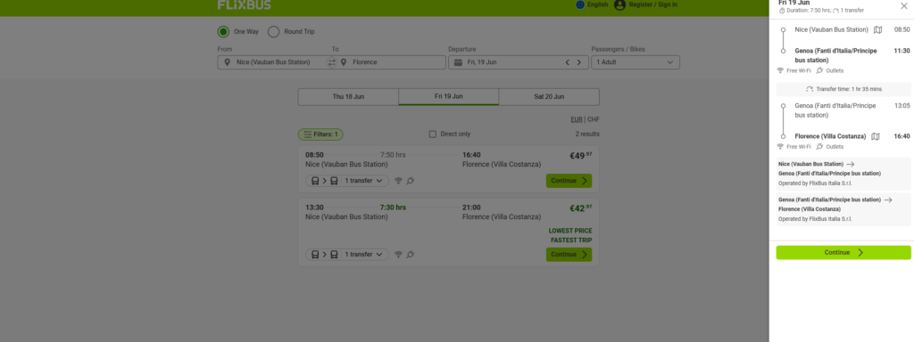Screen dimensions: 914x342
Task: Click the 7:50 hrs duration text
Action: point(393,155)
